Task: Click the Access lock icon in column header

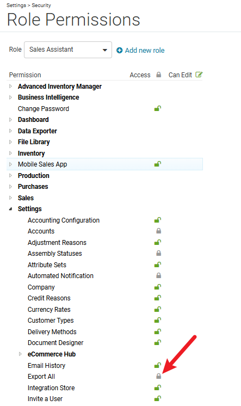Action: click(x=158, y=75)
